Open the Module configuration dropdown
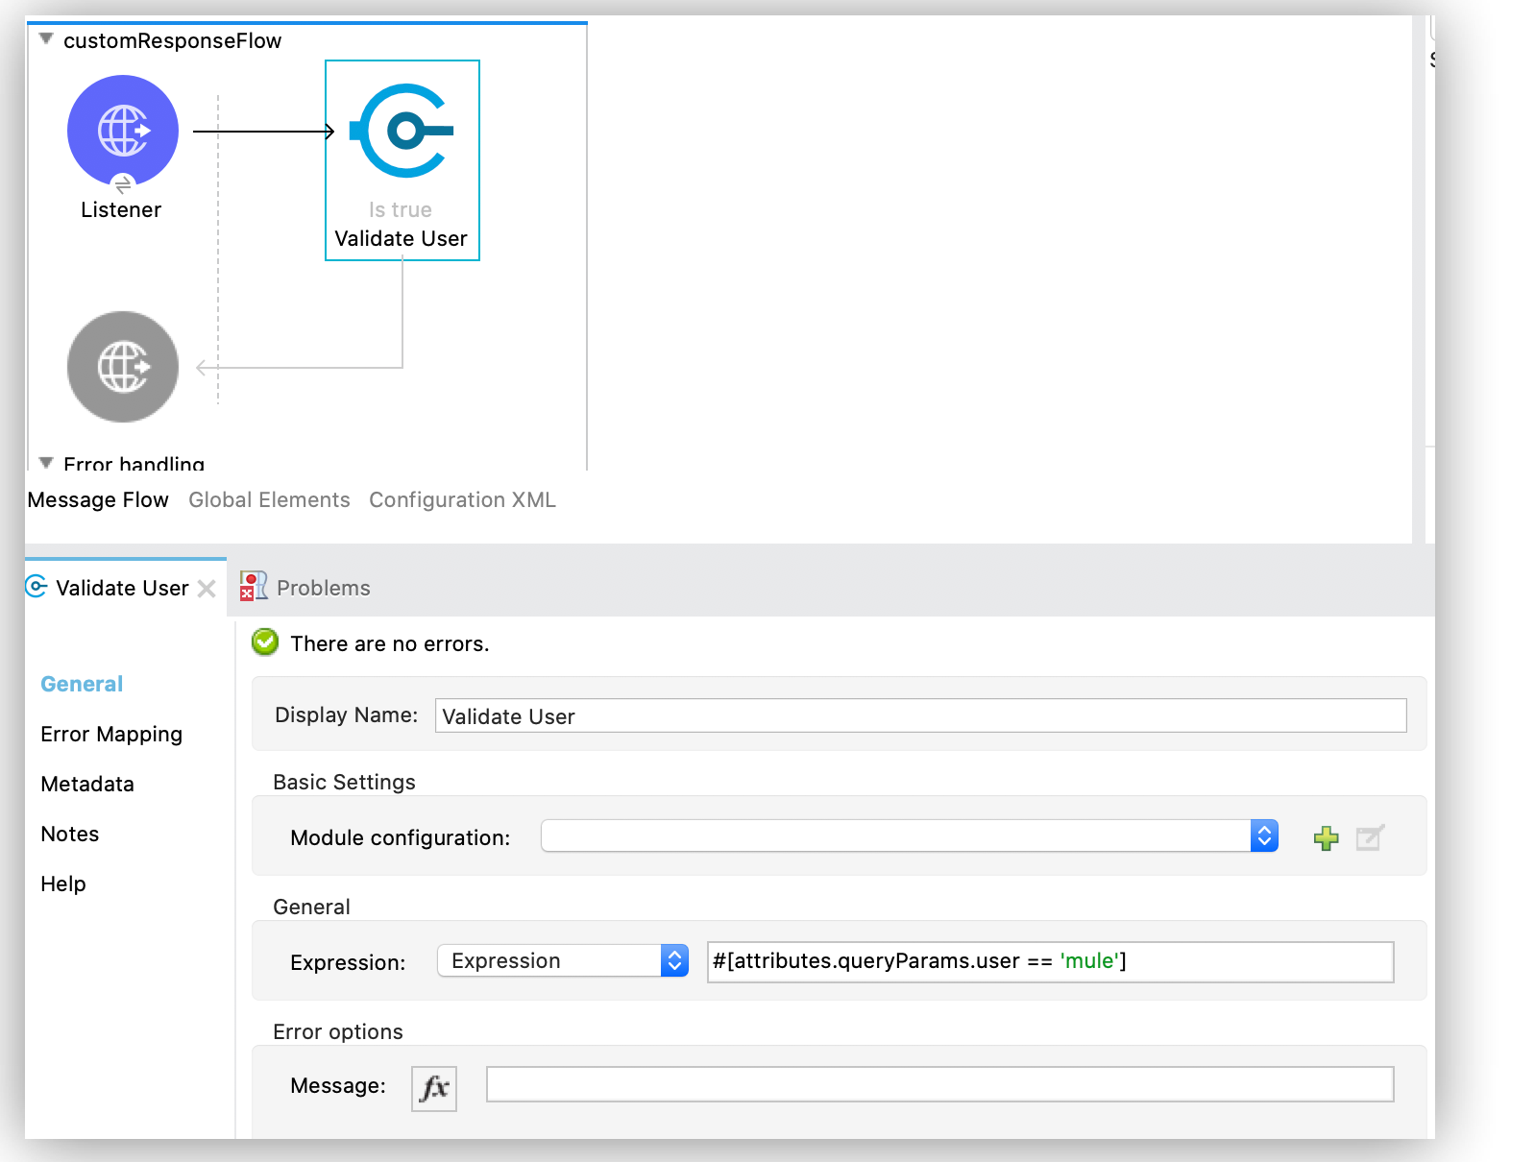The image size is (1535, 1162). pos(1264,836)
